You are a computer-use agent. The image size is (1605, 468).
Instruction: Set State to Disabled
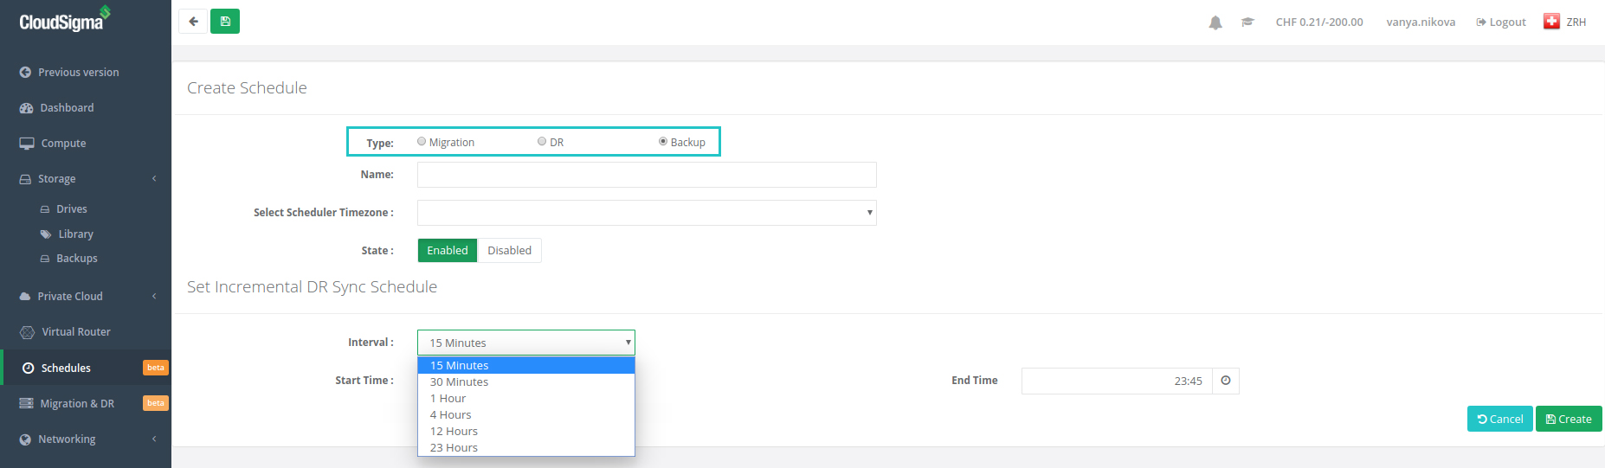509,250
